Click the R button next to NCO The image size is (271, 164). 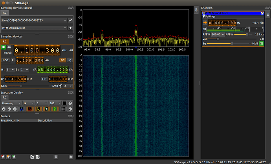(13, 60)
